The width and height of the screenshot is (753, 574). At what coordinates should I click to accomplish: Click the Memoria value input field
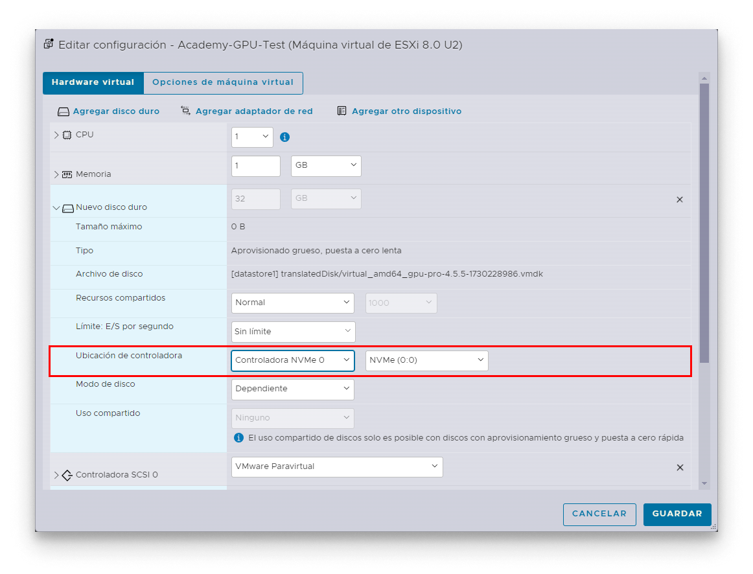[x=255, y=166]
